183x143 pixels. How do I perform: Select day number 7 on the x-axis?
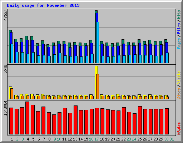click(x=44, y=139)
